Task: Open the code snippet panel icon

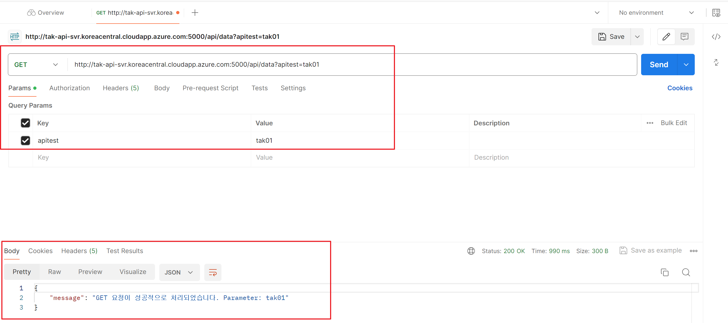Action: coord(716,37)
